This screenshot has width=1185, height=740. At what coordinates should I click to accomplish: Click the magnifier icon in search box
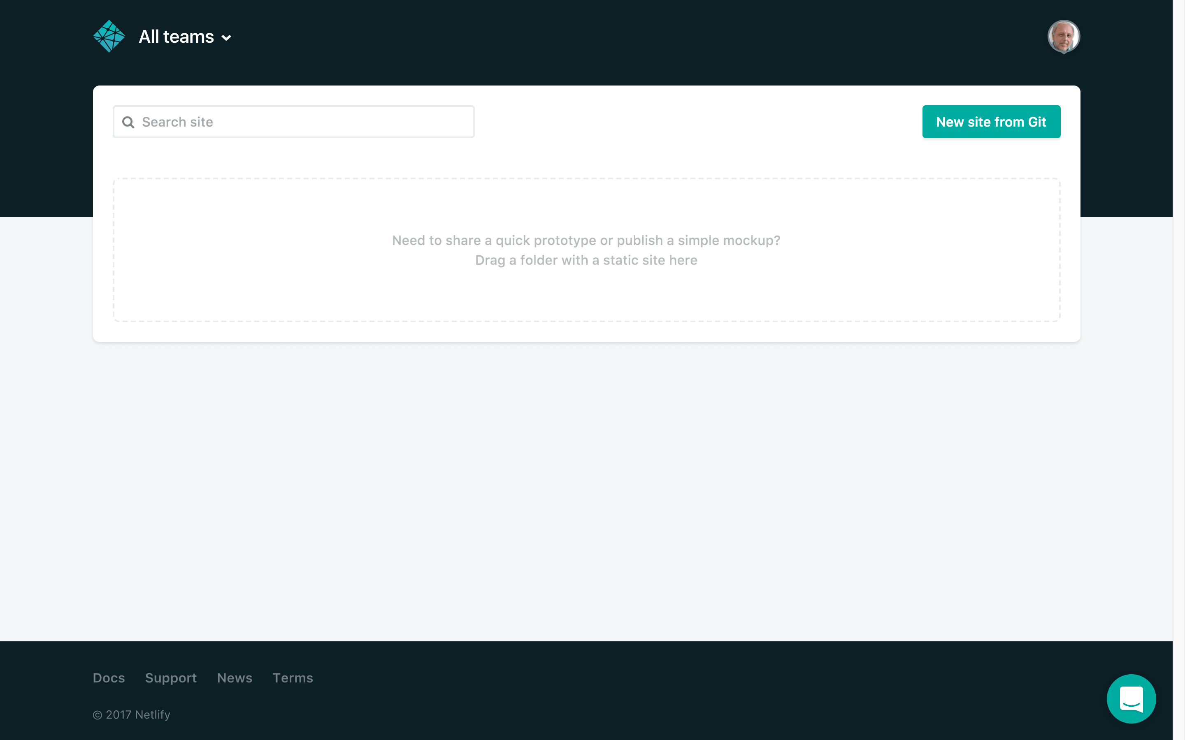tap(128, 122)
